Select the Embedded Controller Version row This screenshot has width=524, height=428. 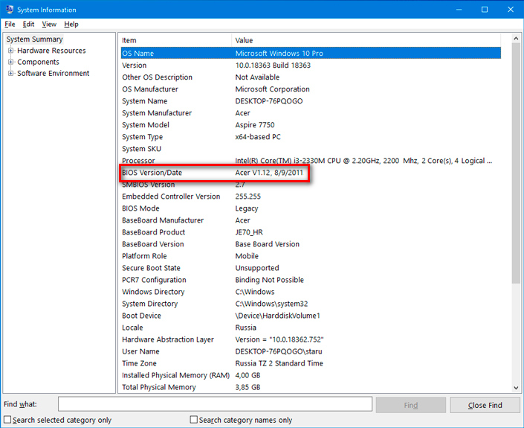click(x=311, y=197)
